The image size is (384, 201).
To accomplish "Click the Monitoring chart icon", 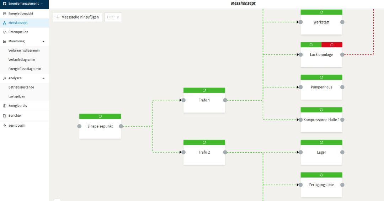I will [4, 41].
